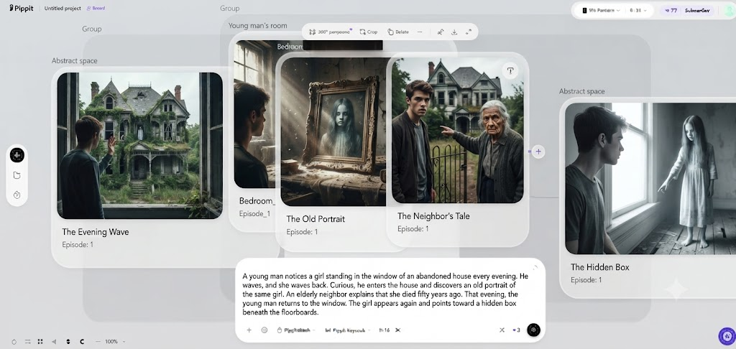Open the Untitled project title

click(63, 9)
